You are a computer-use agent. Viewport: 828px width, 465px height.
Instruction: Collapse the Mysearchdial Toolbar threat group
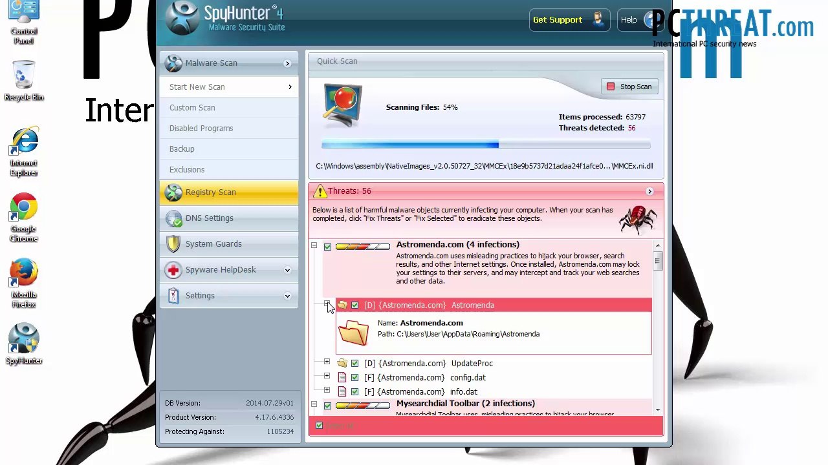(x=314, y=405)
